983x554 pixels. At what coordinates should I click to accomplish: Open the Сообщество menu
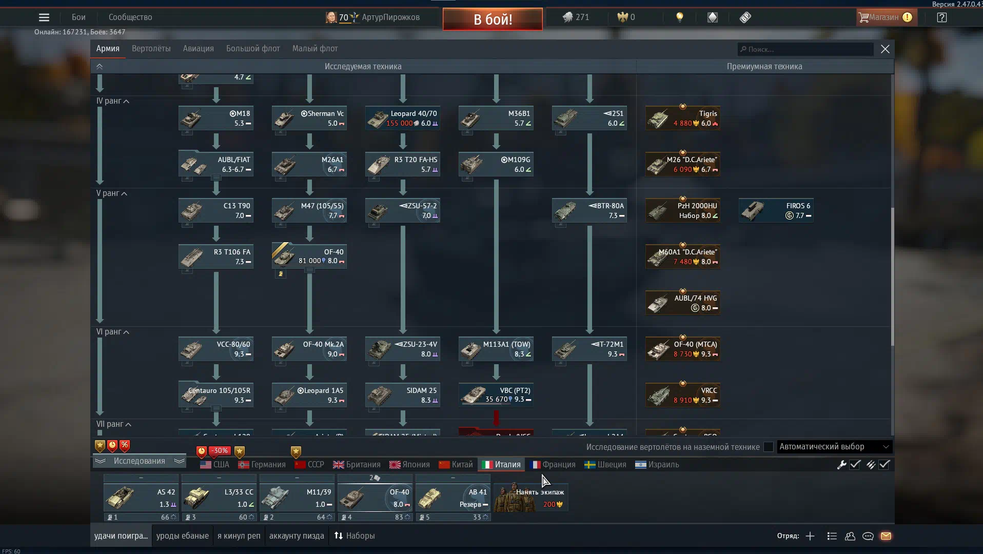point(130,17)
